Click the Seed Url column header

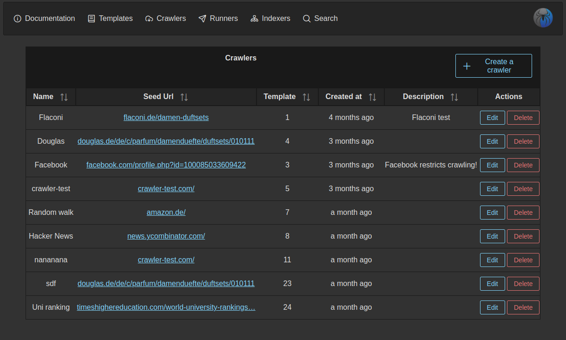coord(166,97)
